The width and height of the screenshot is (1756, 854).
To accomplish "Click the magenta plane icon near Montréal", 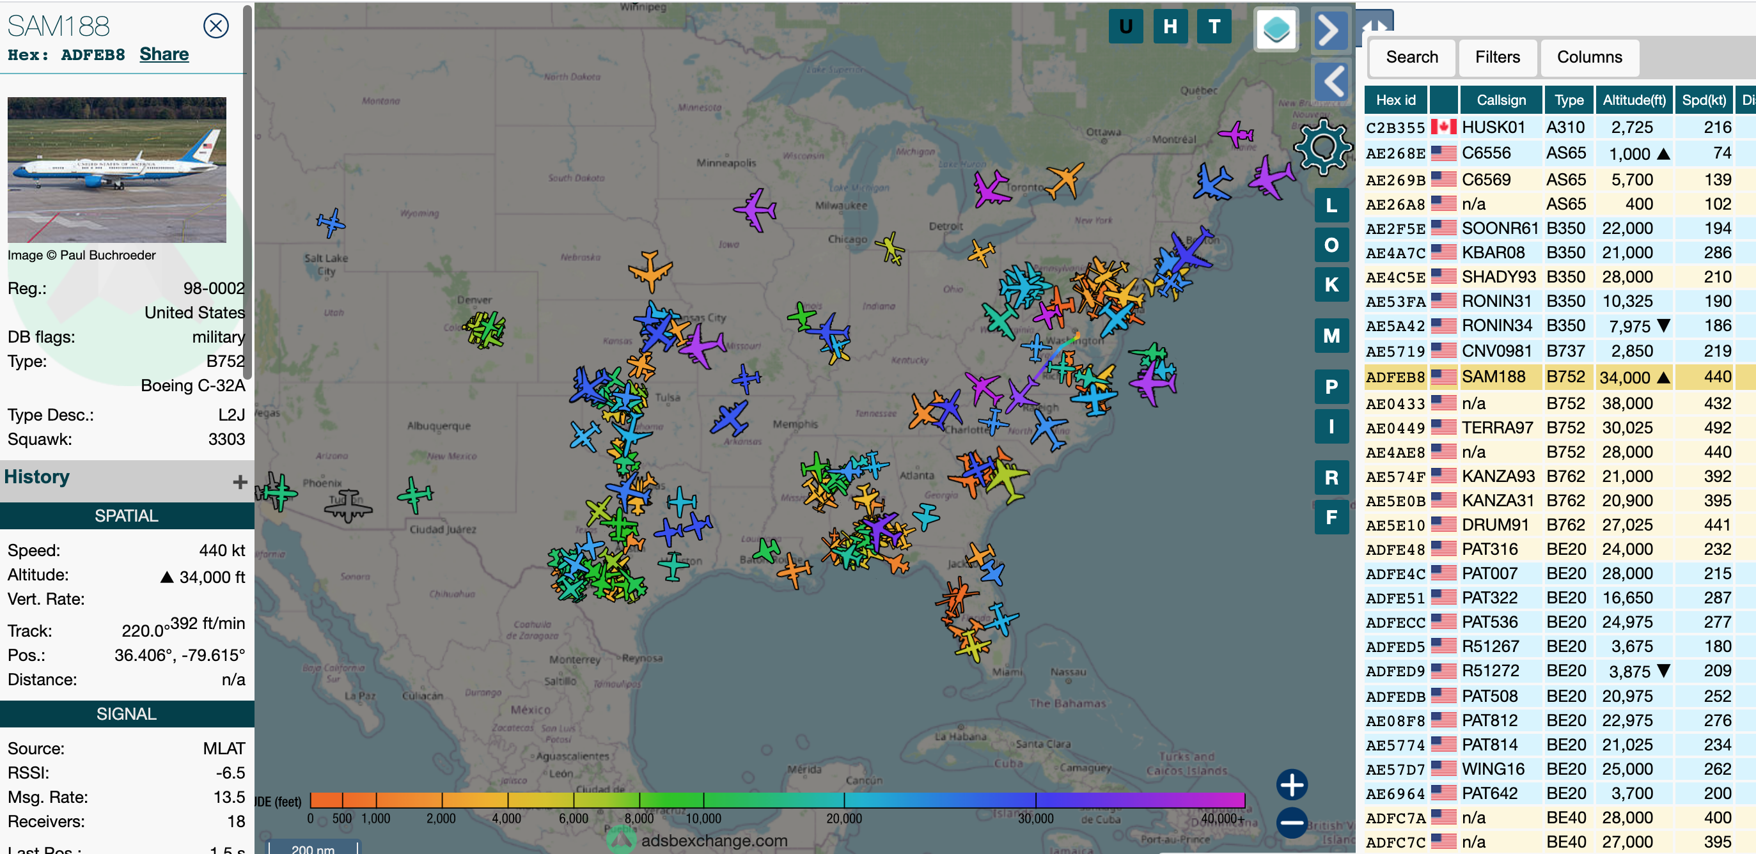I will tap(1236, 134).
